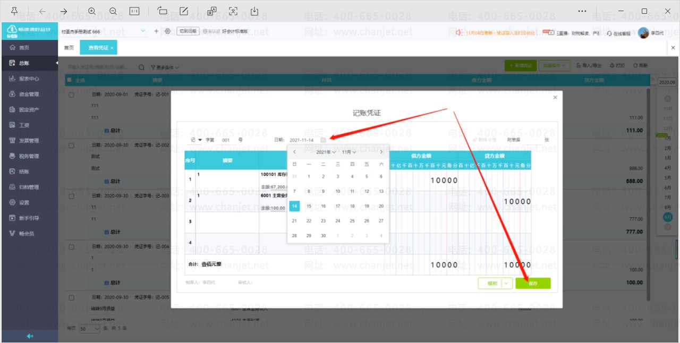
Task: Open online customer service 在线客服
Action: click(x=619, y=33)
